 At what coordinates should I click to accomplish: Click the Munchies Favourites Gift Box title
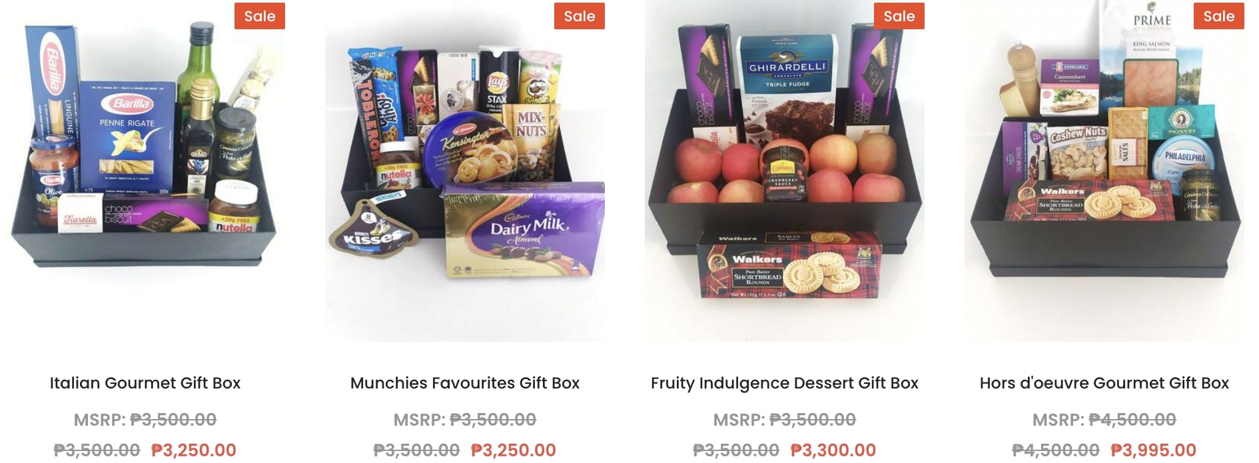point(465,383)
